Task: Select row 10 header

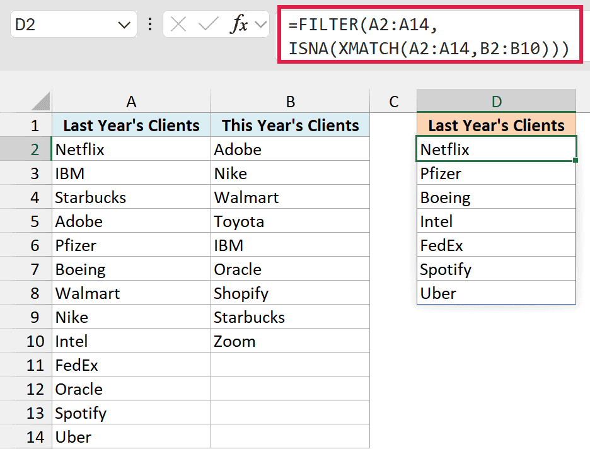Action: [x=26, y=341]
